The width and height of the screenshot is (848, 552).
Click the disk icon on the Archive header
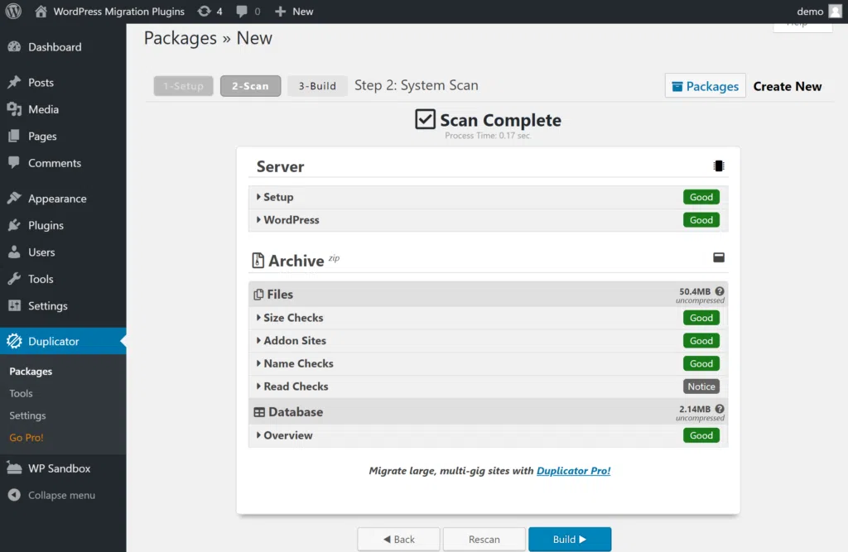tap(719, 257)
